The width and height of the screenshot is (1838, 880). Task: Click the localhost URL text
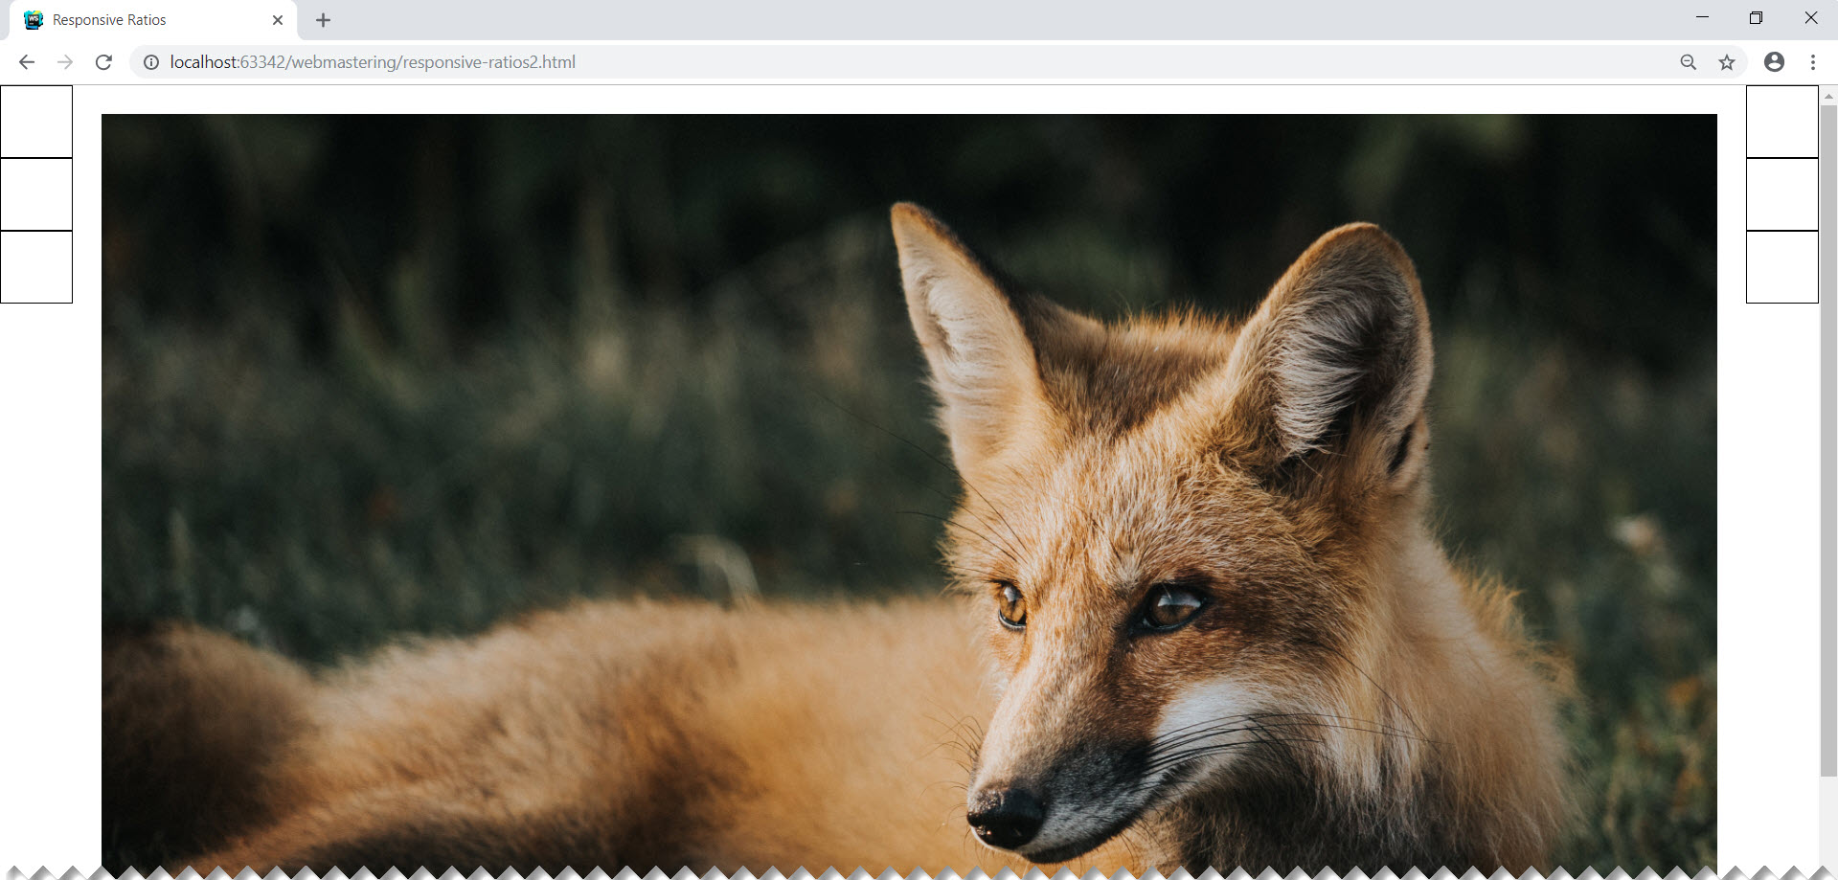click(372, 62)
